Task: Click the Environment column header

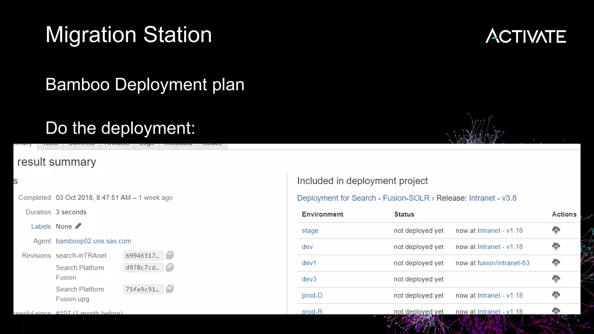Action: [322, 214]
